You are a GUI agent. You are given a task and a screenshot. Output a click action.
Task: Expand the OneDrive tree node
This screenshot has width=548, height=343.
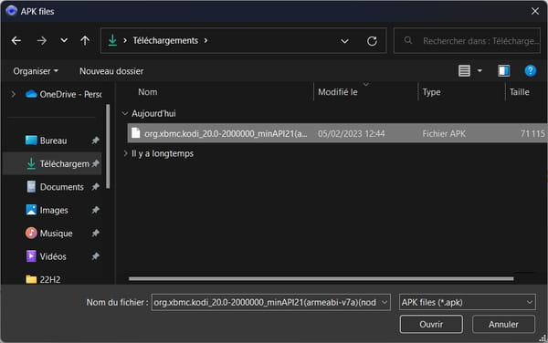[14, 94]
